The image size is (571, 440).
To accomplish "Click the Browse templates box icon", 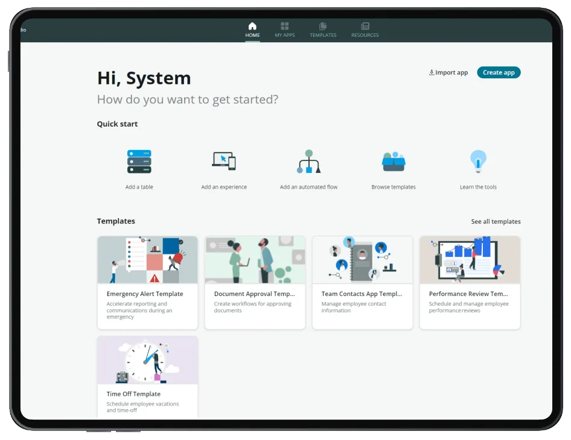I will (x=394, y=162).
